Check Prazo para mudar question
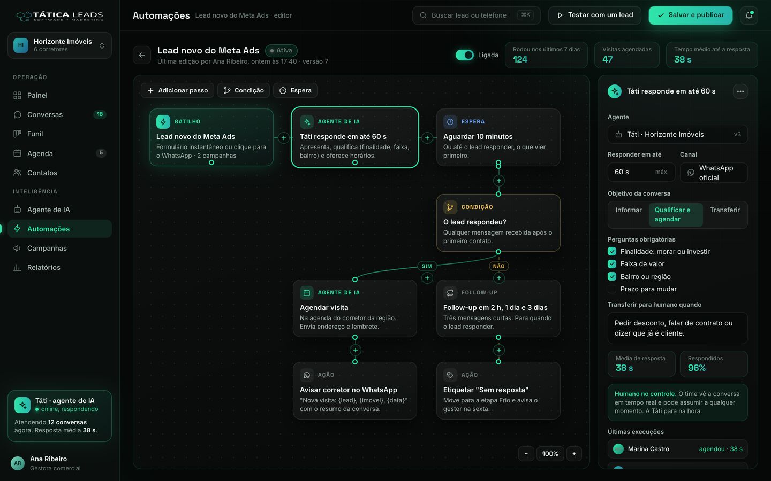Image resolution: width=771 pixels, height=481 pixels. click(612, 289)
